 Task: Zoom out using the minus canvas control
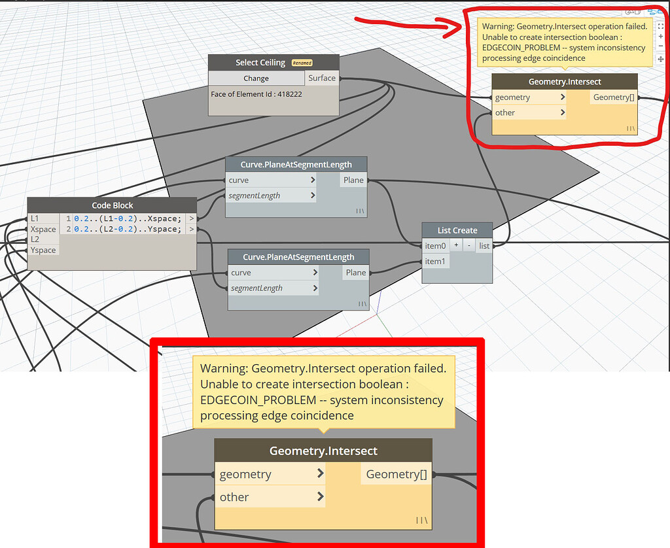pos(661,46)
